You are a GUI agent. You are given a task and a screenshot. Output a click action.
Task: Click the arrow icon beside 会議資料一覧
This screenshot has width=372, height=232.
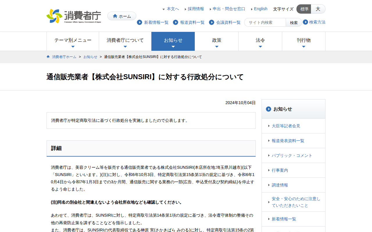[212, 22]
